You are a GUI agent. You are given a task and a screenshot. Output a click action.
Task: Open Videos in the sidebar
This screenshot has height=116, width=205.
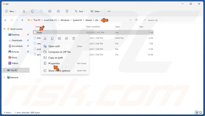click(x=15, y=63)
